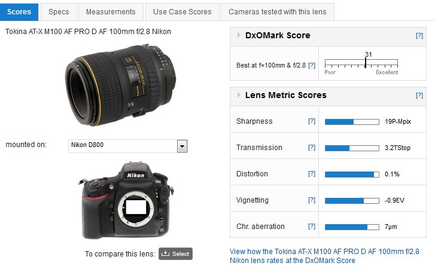Open help icon next to Sharpness
This screenshot has width=435, height=269.
(x=312, y=121)
